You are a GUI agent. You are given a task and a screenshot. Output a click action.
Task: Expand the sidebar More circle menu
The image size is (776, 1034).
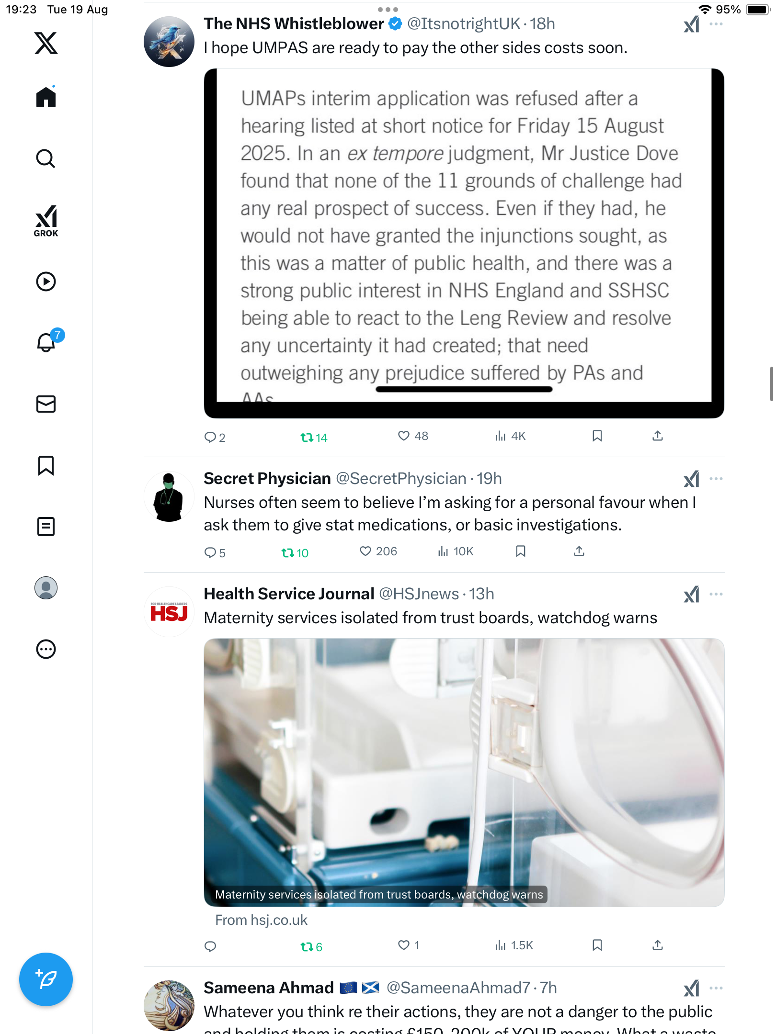tap(46, 649)
